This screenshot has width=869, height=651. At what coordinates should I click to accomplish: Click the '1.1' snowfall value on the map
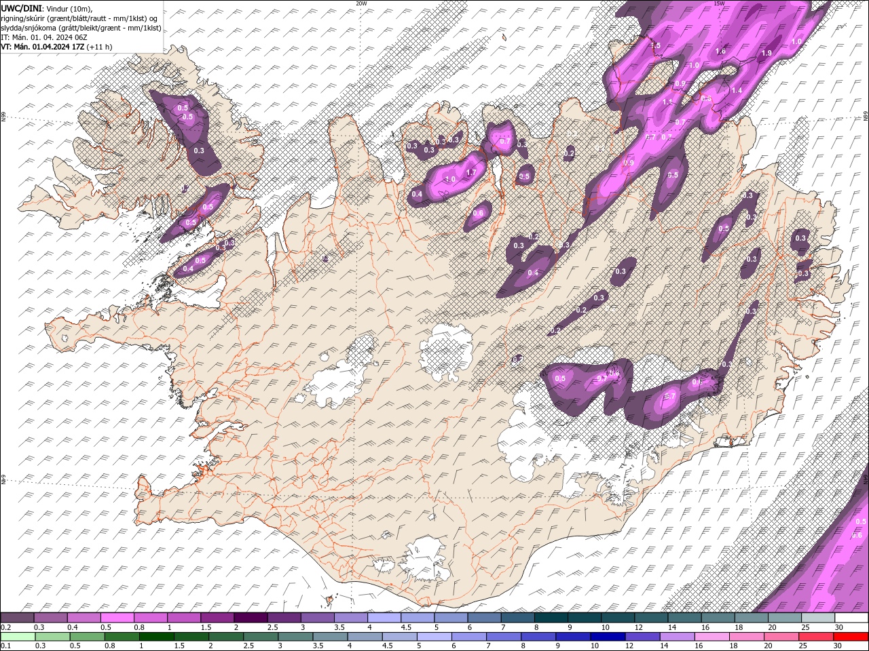[x=667, y=102]
